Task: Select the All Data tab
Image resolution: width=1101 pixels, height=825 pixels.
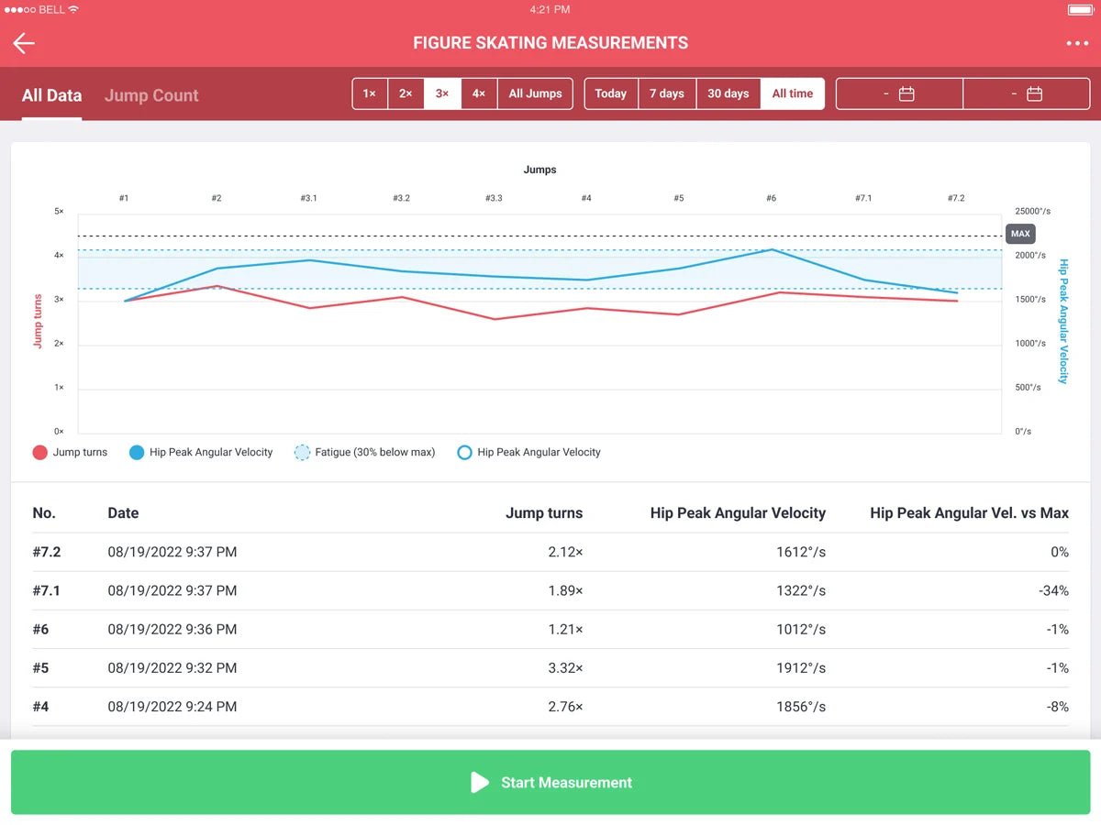Action: [x=51, y=94]
